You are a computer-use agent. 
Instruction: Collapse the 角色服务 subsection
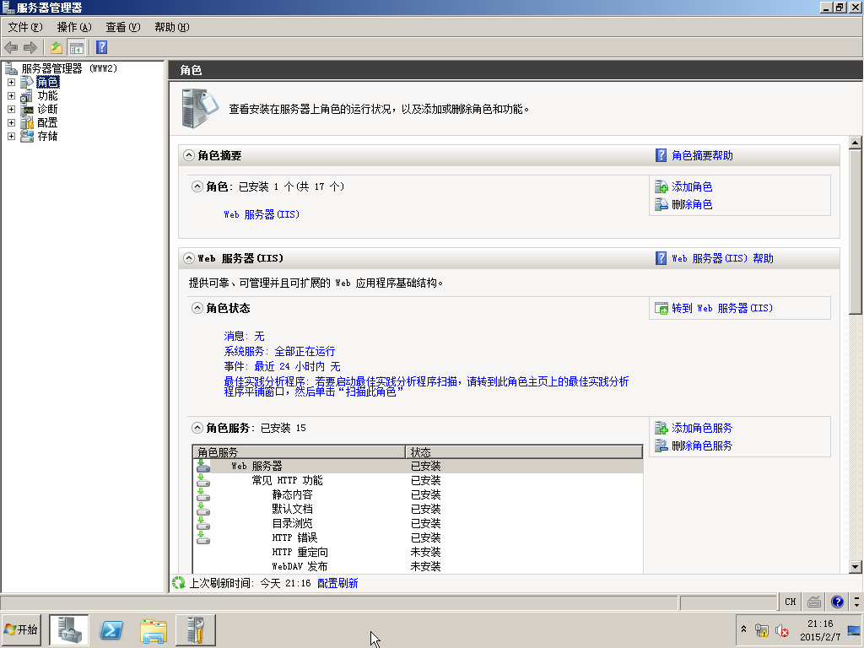(x=197, y=428)
